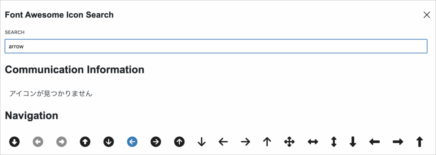Choose the black circle thin right arrow
The image size is (436, 155).
156,142
